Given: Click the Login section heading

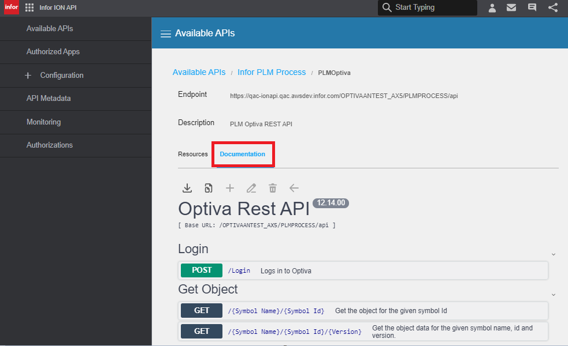Looking at the screenshot, I should [x=193, y=249].
